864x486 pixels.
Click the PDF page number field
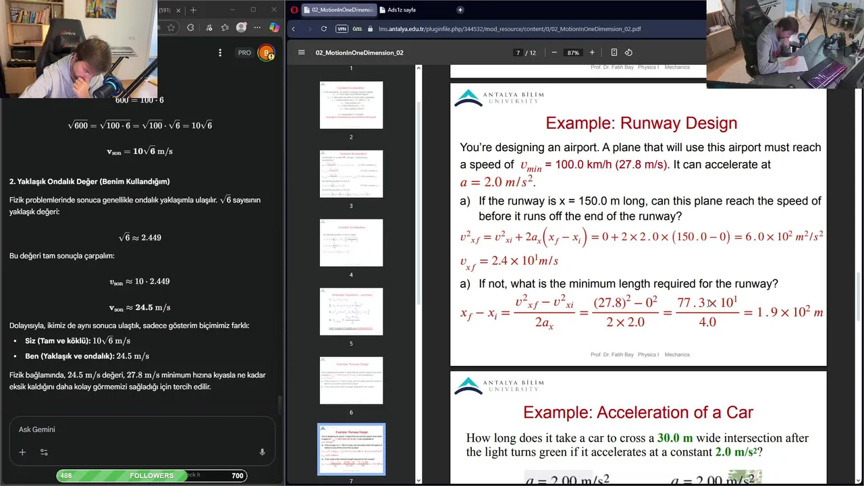coord(518,53)
